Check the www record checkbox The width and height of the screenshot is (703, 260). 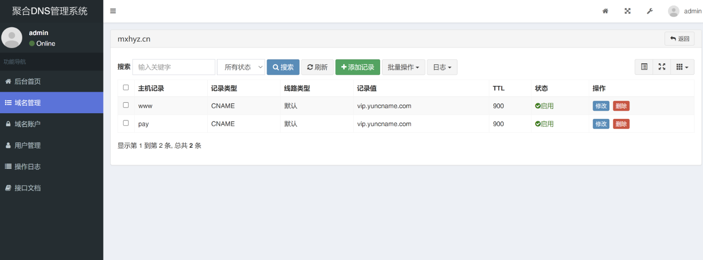126,105
